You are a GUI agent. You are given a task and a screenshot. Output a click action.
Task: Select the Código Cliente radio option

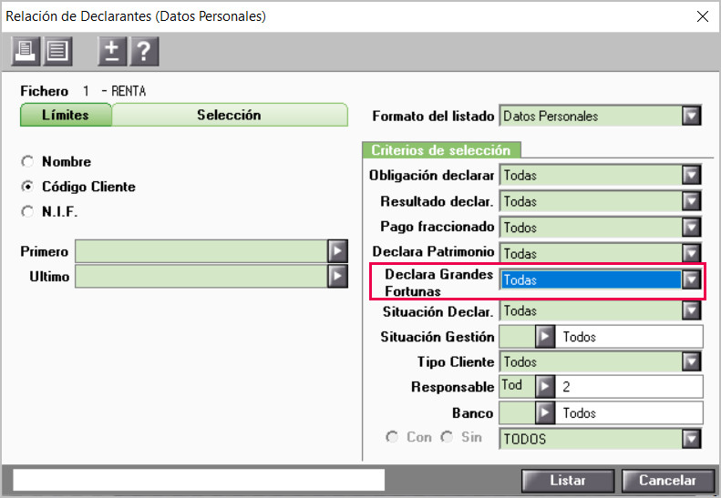(x=27, y=187)
